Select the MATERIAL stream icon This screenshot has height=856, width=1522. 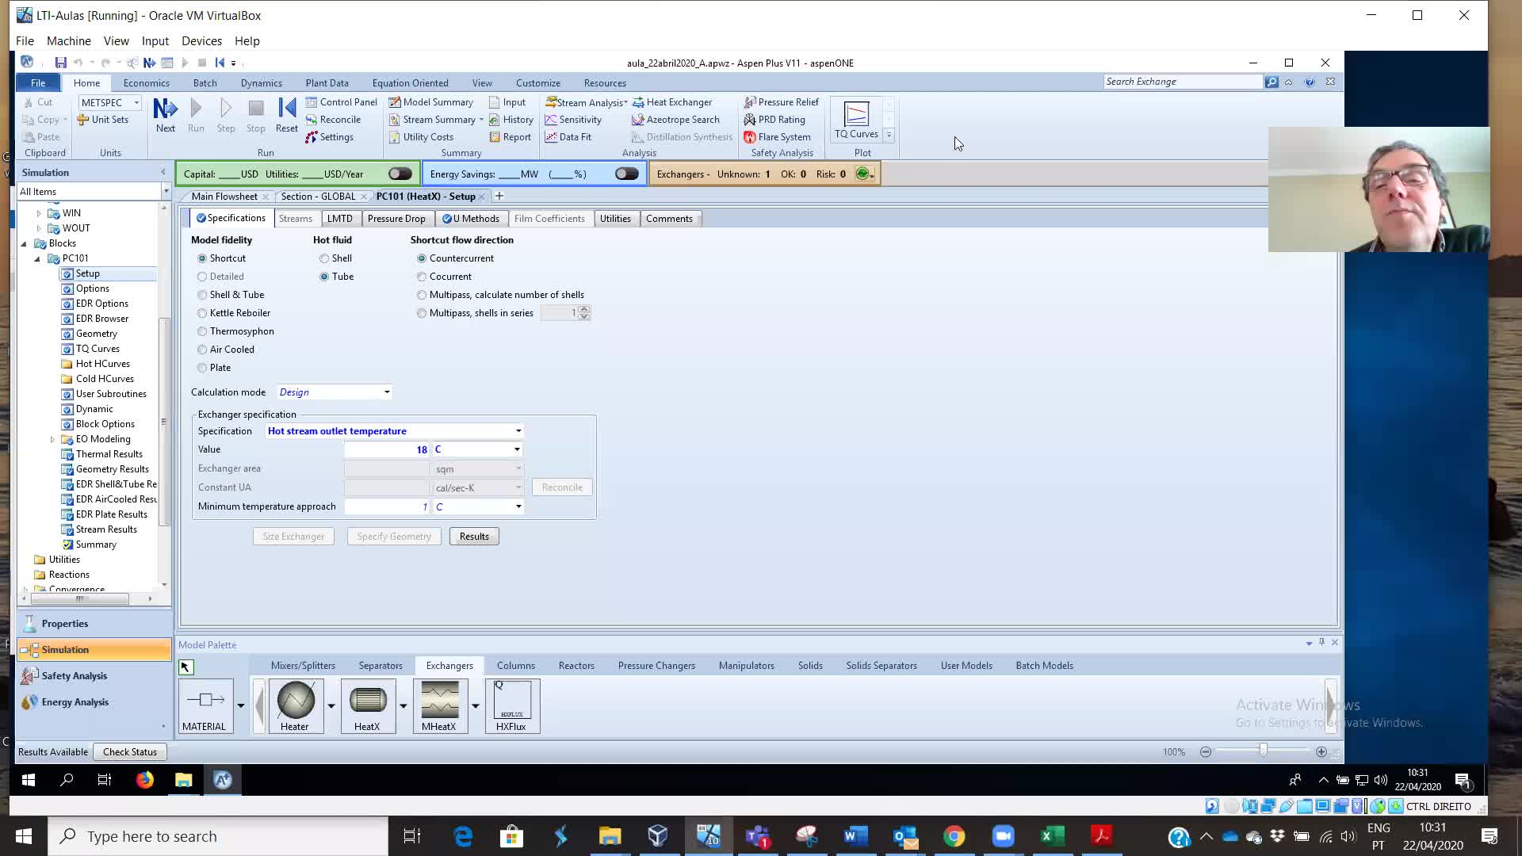(x=205, y=705)
